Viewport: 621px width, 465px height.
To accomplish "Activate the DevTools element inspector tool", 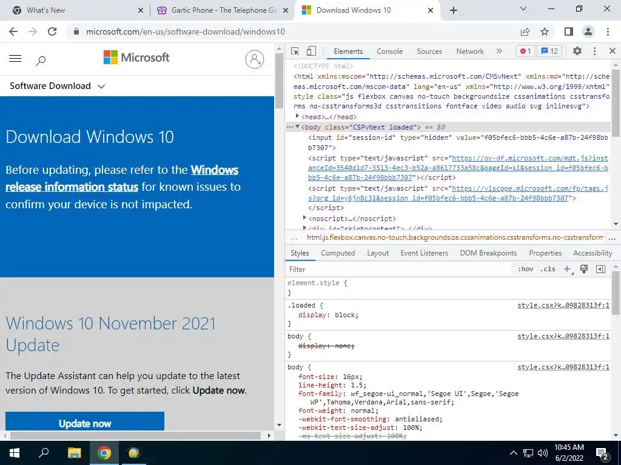I will pyautogui.click(x=295, y=51).
